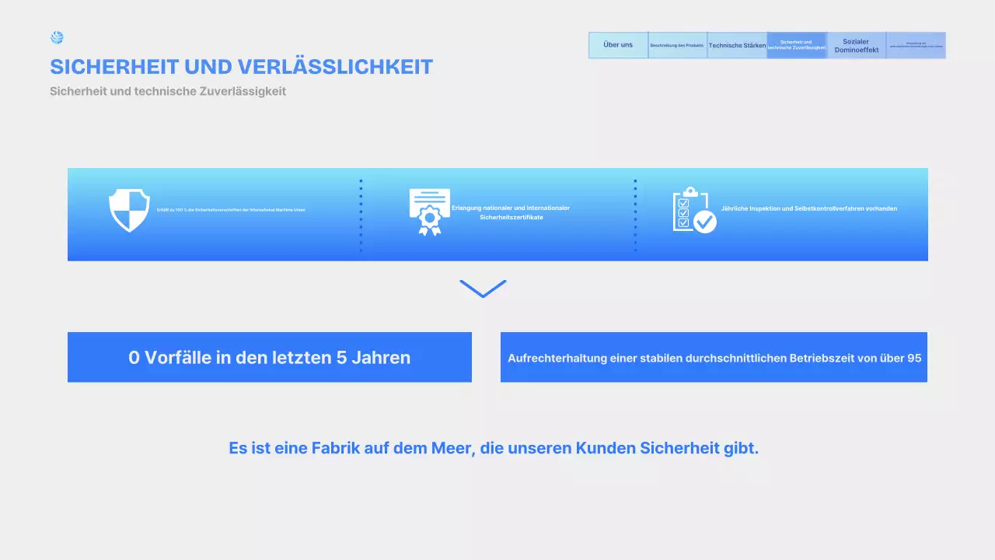Click the Erlangung nationaler Sicherheitszertifikate text
The width and height of the screenshot is (995, 560).
click(511, 212)
